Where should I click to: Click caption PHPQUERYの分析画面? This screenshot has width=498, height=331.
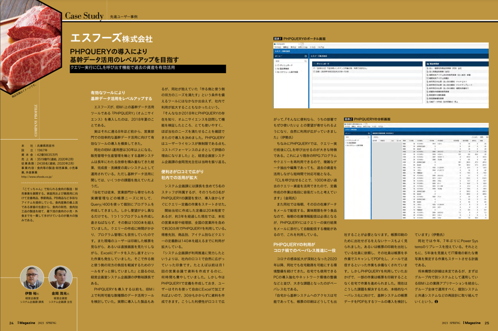click(372, 119)
